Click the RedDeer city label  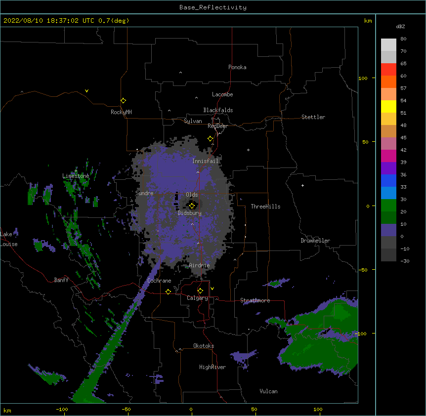click(x=217, y=126)
